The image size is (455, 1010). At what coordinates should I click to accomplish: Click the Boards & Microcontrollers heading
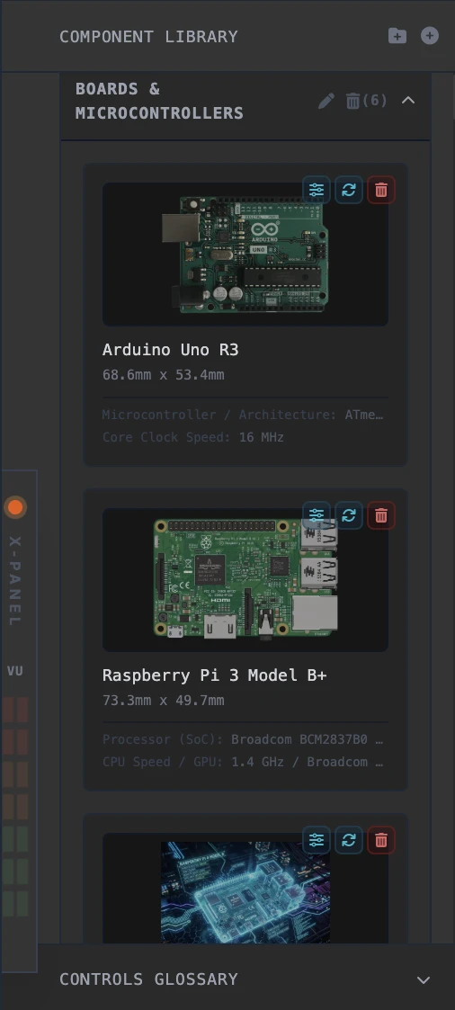pyautogui.click(x=159, y=101)
